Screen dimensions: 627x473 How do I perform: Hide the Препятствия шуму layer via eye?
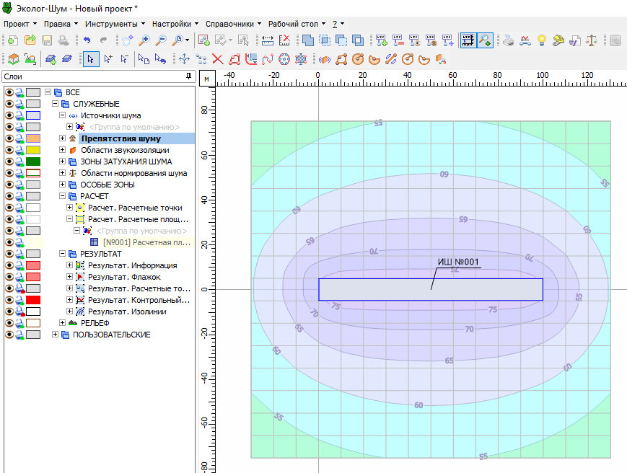pyautogui.click(x=9, y=138)
